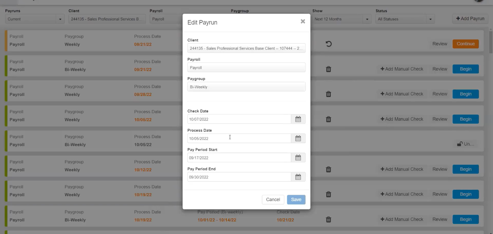493x234 pixels.
Task: Close the Edit Payrun dialog with X
Action: tap(303, 21)
